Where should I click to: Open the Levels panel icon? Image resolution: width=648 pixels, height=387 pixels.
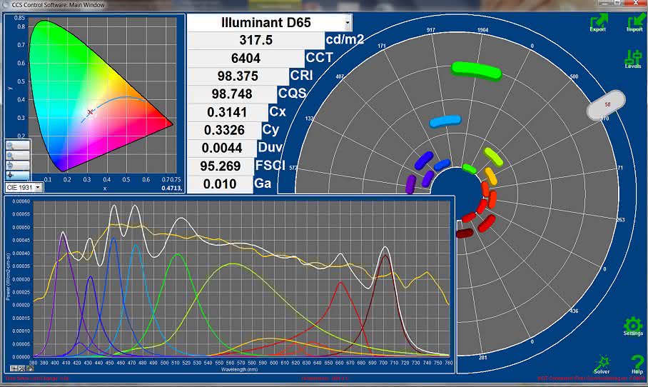tap(633, 59)
